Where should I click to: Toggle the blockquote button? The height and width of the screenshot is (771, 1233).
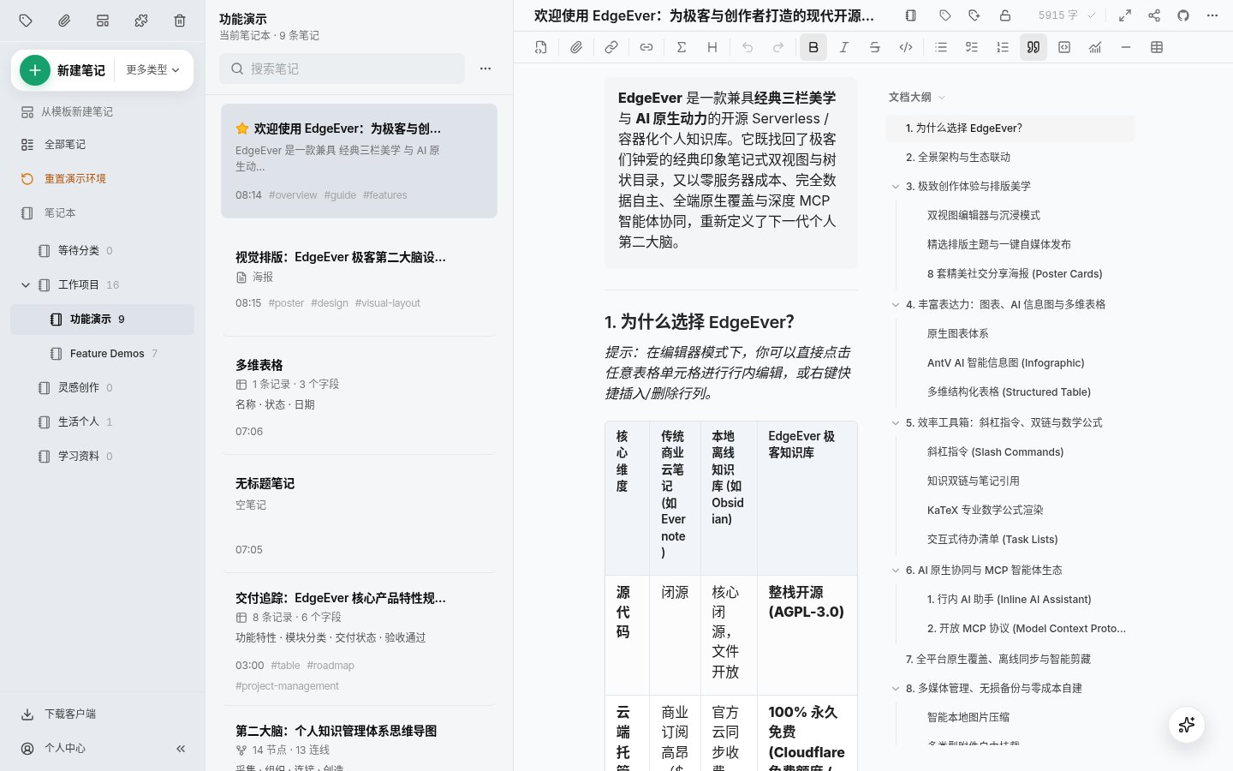(1033, 47)
